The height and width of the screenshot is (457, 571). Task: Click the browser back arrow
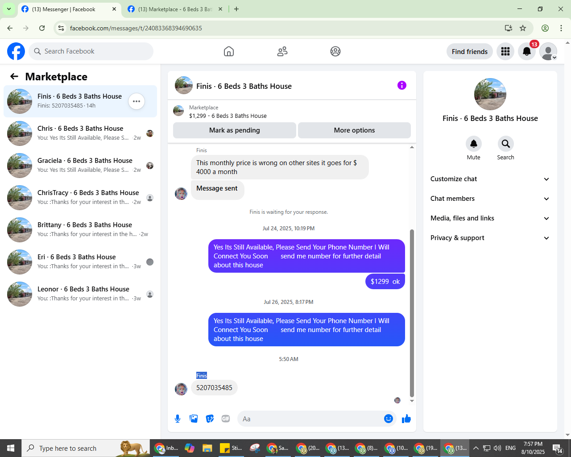10,28
